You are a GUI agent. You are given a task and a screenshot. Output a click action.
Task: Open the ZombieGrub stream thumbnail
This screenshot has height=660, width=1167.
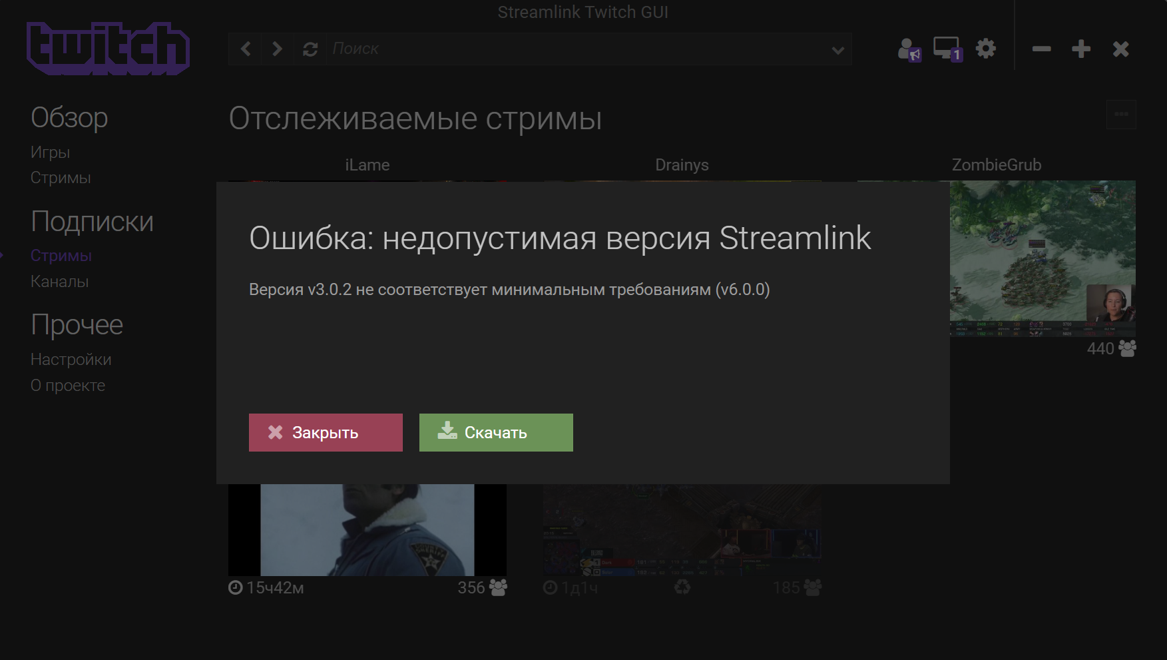tap(1043, 258)
